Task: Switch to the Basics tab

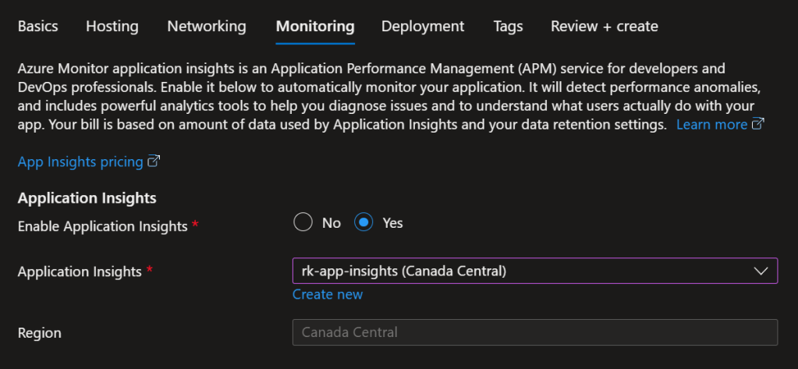Action: 37,27
